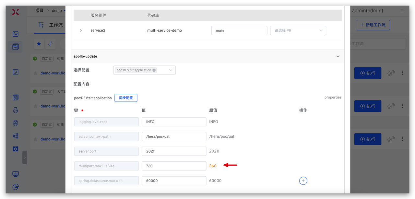This screenshot has width=415, height=199.
Task: Click the main branch input field
Action: pos(239,30)
